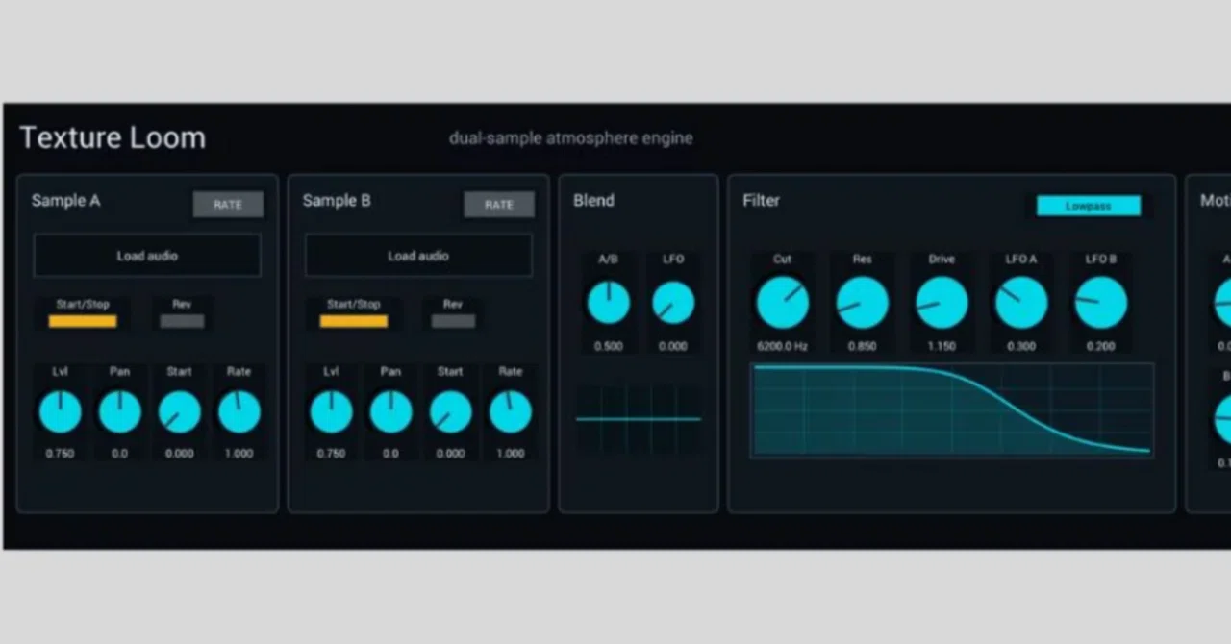Load audio into Sample B
The height and width of the screenshot is (644, 1231).
click(x=418, y=256)
